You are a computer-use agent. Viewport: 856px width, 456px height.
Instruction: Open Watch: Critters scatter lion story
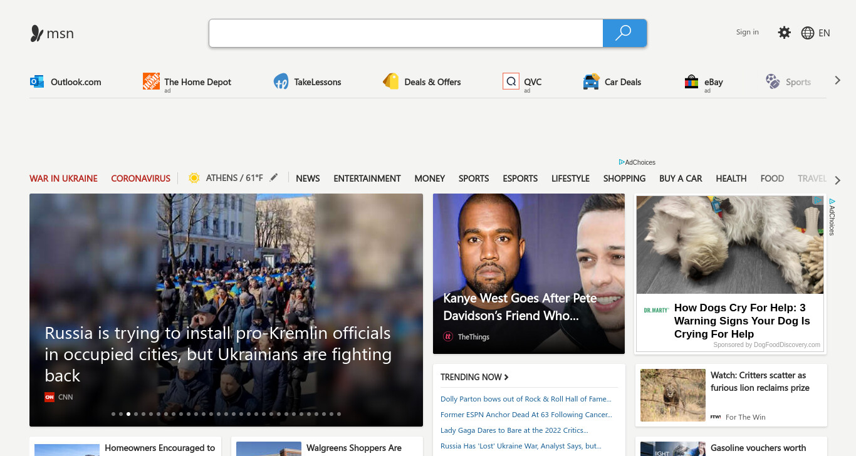(760, 381)
